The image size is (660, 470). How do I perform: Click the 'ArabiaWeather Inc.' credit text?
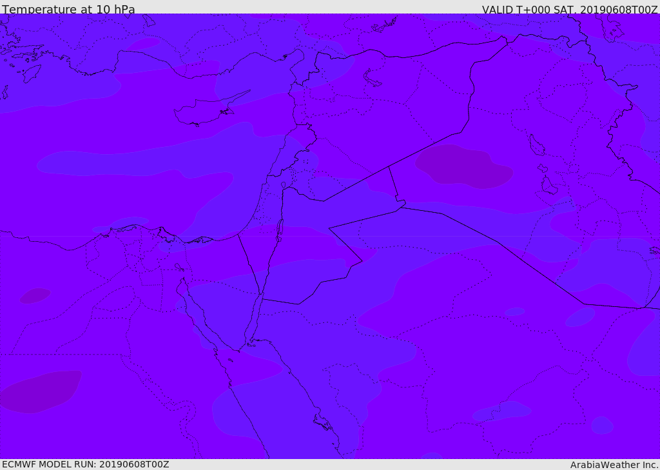pyautogui.click(x=614, y=465)
